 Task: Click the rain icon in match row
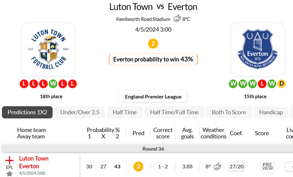pyautogui.click(x=217, y=166)
